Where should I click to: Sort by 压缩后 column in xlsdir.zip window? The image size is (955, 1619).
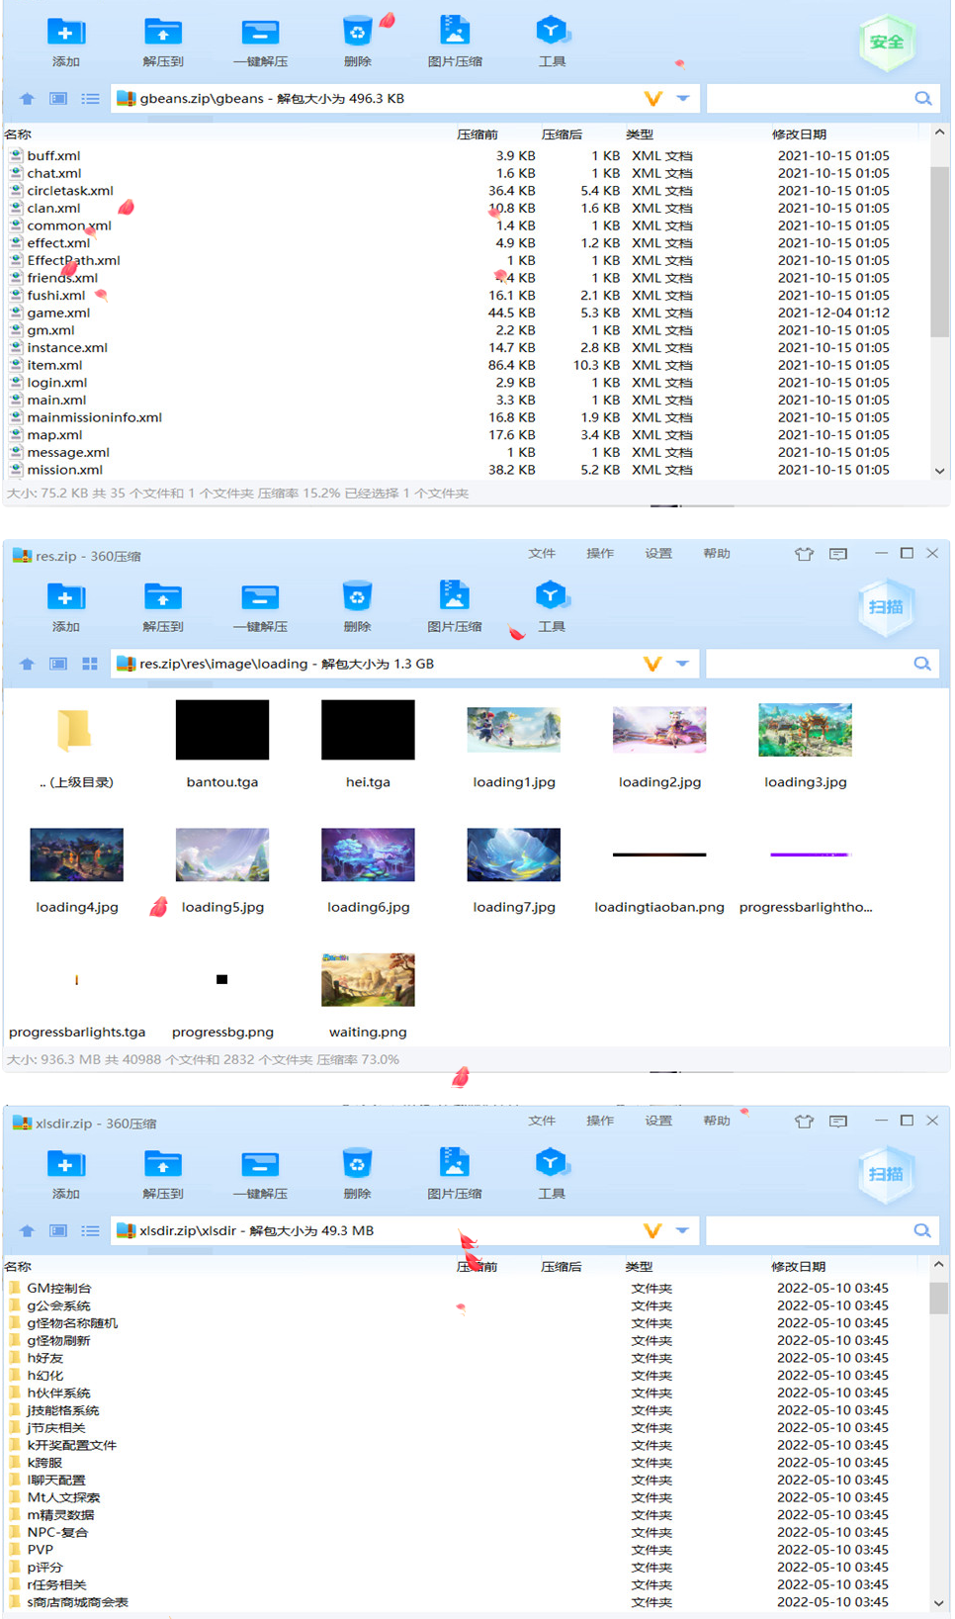coord(562,1267)
